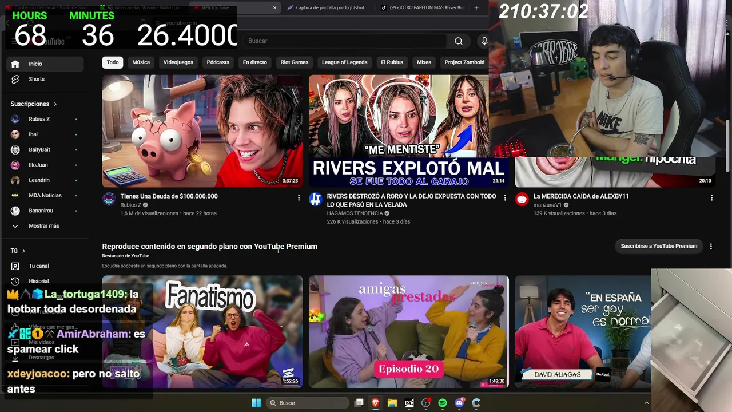Play the Fanatismo podcast thumbnail

point(202,332)
